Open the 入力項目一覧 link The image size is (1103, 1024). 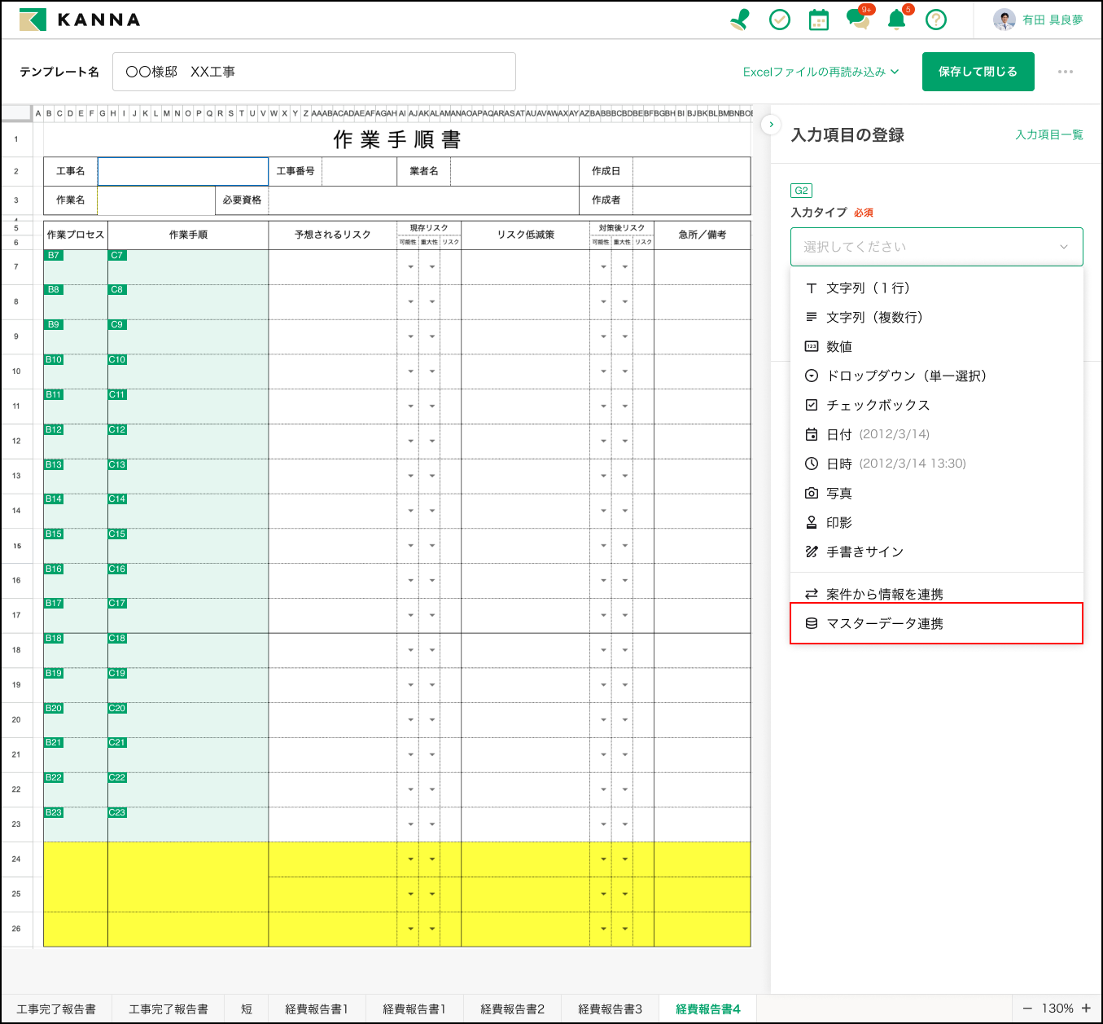pyautogui.click(x=1048, y=135)
